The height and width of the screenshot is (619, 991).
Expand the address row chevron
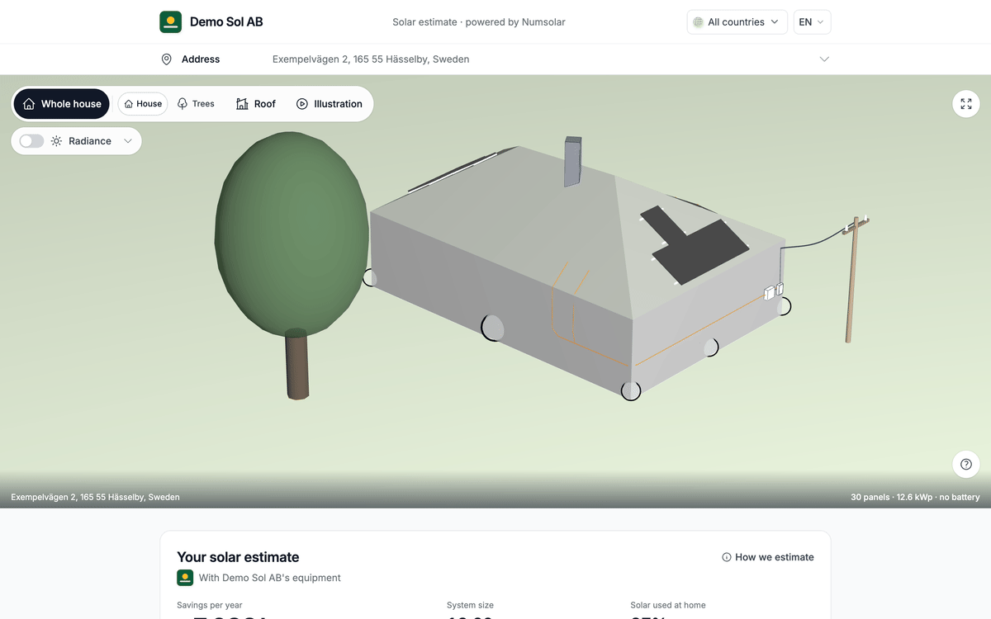point(824,59)
